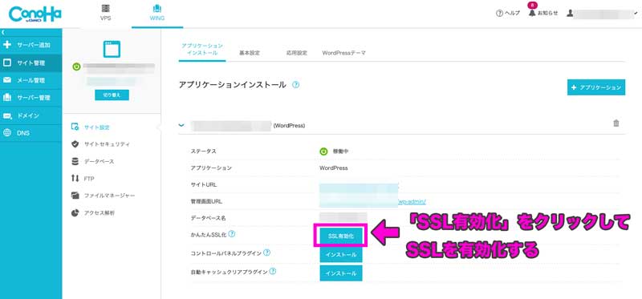Select サイト設定 in site menu
Screen dimensions: 642x299
click(91, 127)
